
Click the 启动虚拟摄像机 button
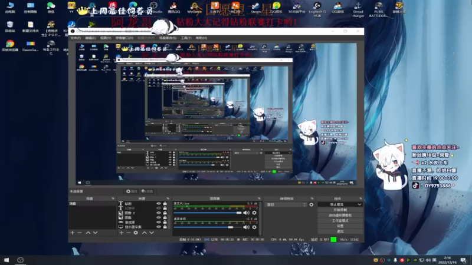(340, 215)
